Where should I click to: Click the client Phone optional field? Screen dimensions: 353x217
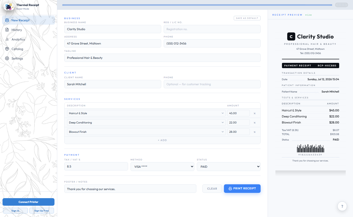coord(212,84)
